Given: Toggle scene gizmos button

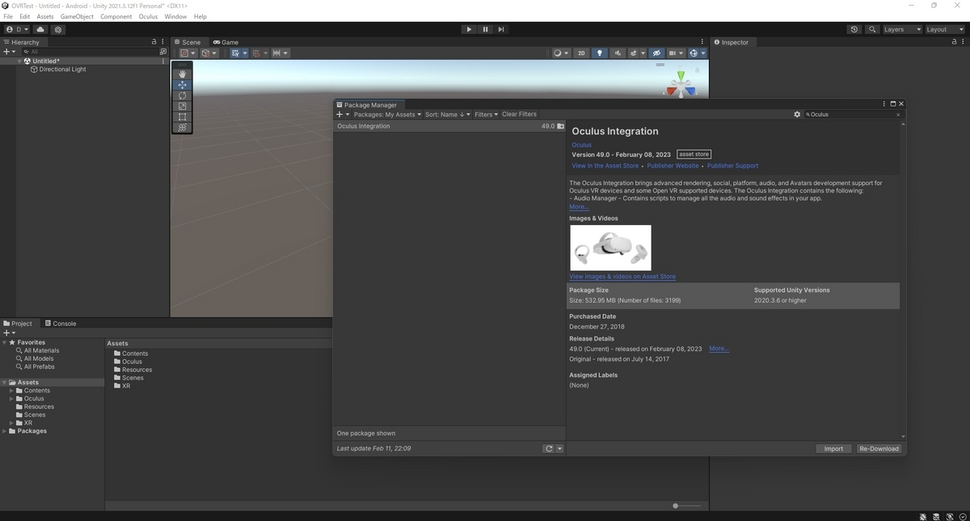Looking at the screenshot, I should tap(693, 53).
